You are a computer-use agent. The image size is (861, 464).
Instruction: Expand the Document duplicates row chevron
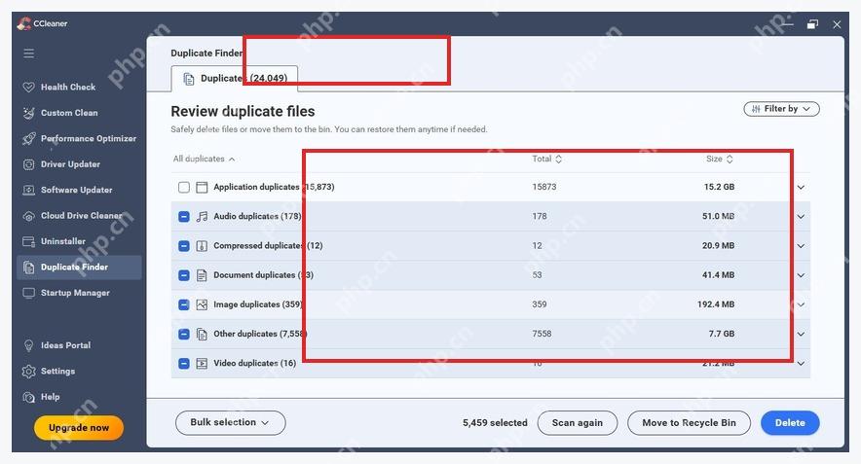click(x=802, y=275)
